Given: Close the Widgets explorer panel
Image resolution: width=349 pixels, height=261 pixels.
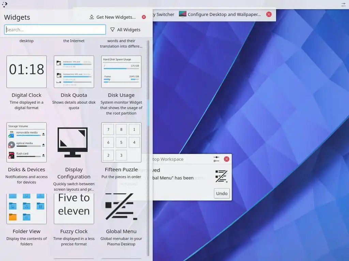Looking at the screenshot, I should coord(144,17).
